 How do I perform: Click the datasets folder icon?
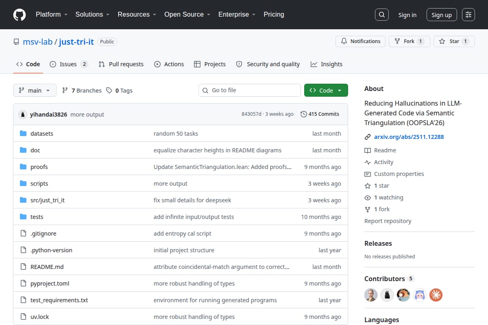(x=23, y=134)
